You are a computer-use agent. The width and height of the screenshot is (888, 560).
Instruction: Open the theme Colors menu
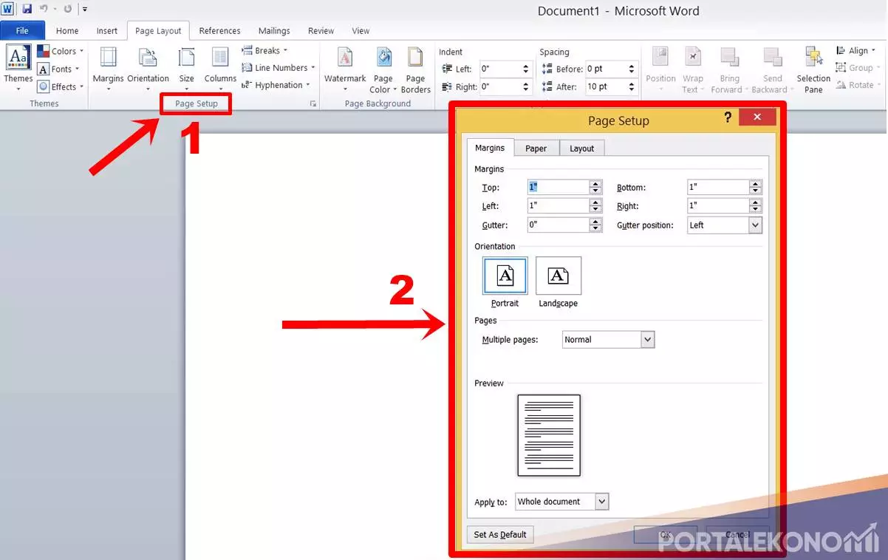[61, 51]
